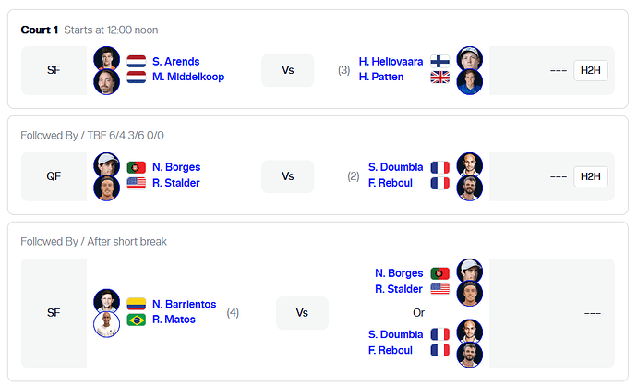This screenshot has height=386, width=637.
Task: Open N. Barrientos player profile link
Action: [184, 304]
